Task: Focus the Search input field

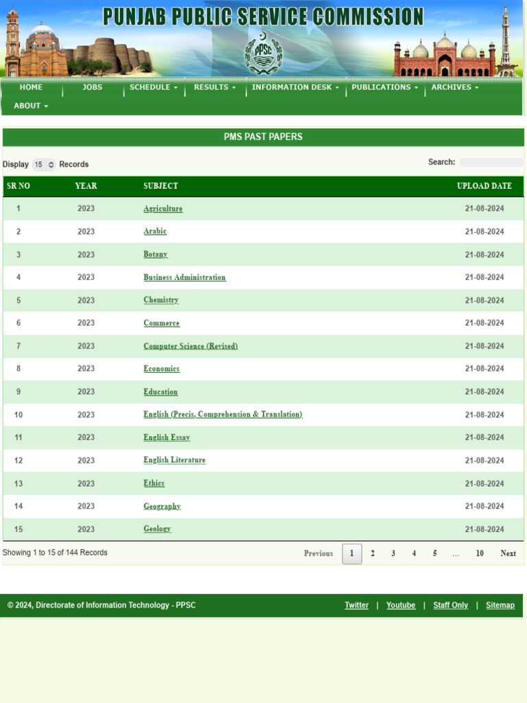Action: click(x=491, y=162)
